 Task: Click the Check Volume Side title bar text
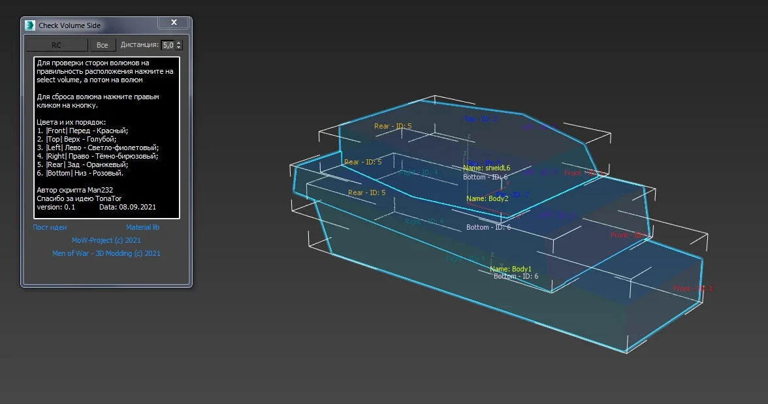(70, 25)
